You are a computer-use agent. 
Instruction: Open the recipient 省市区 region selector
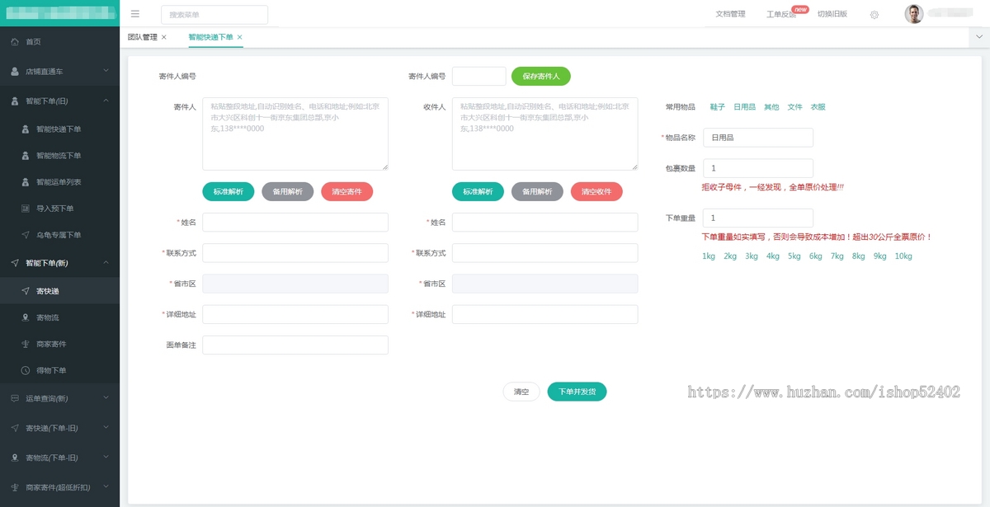coord(544,284)
